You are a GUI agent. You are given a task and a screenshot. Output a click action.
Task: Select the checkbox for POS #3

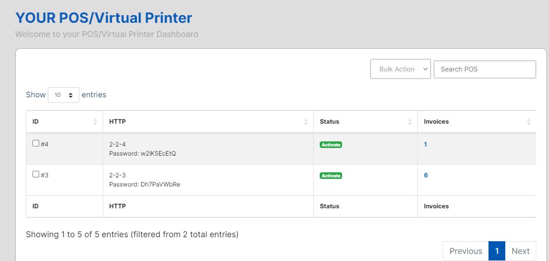(x=36, y=174)
